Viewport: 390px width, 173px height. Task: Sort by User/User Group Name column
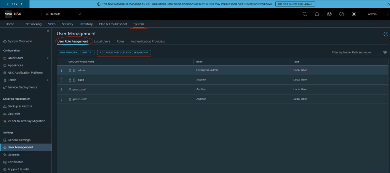coord(81,61)
